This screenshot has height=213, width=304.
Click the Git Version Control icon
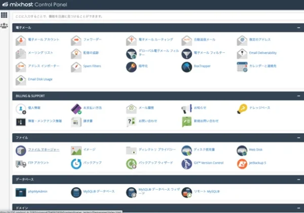pos(186,164)
